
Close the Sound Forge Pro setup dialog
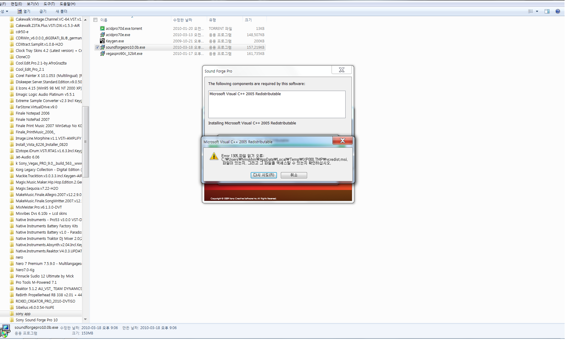tap(342, 70)
